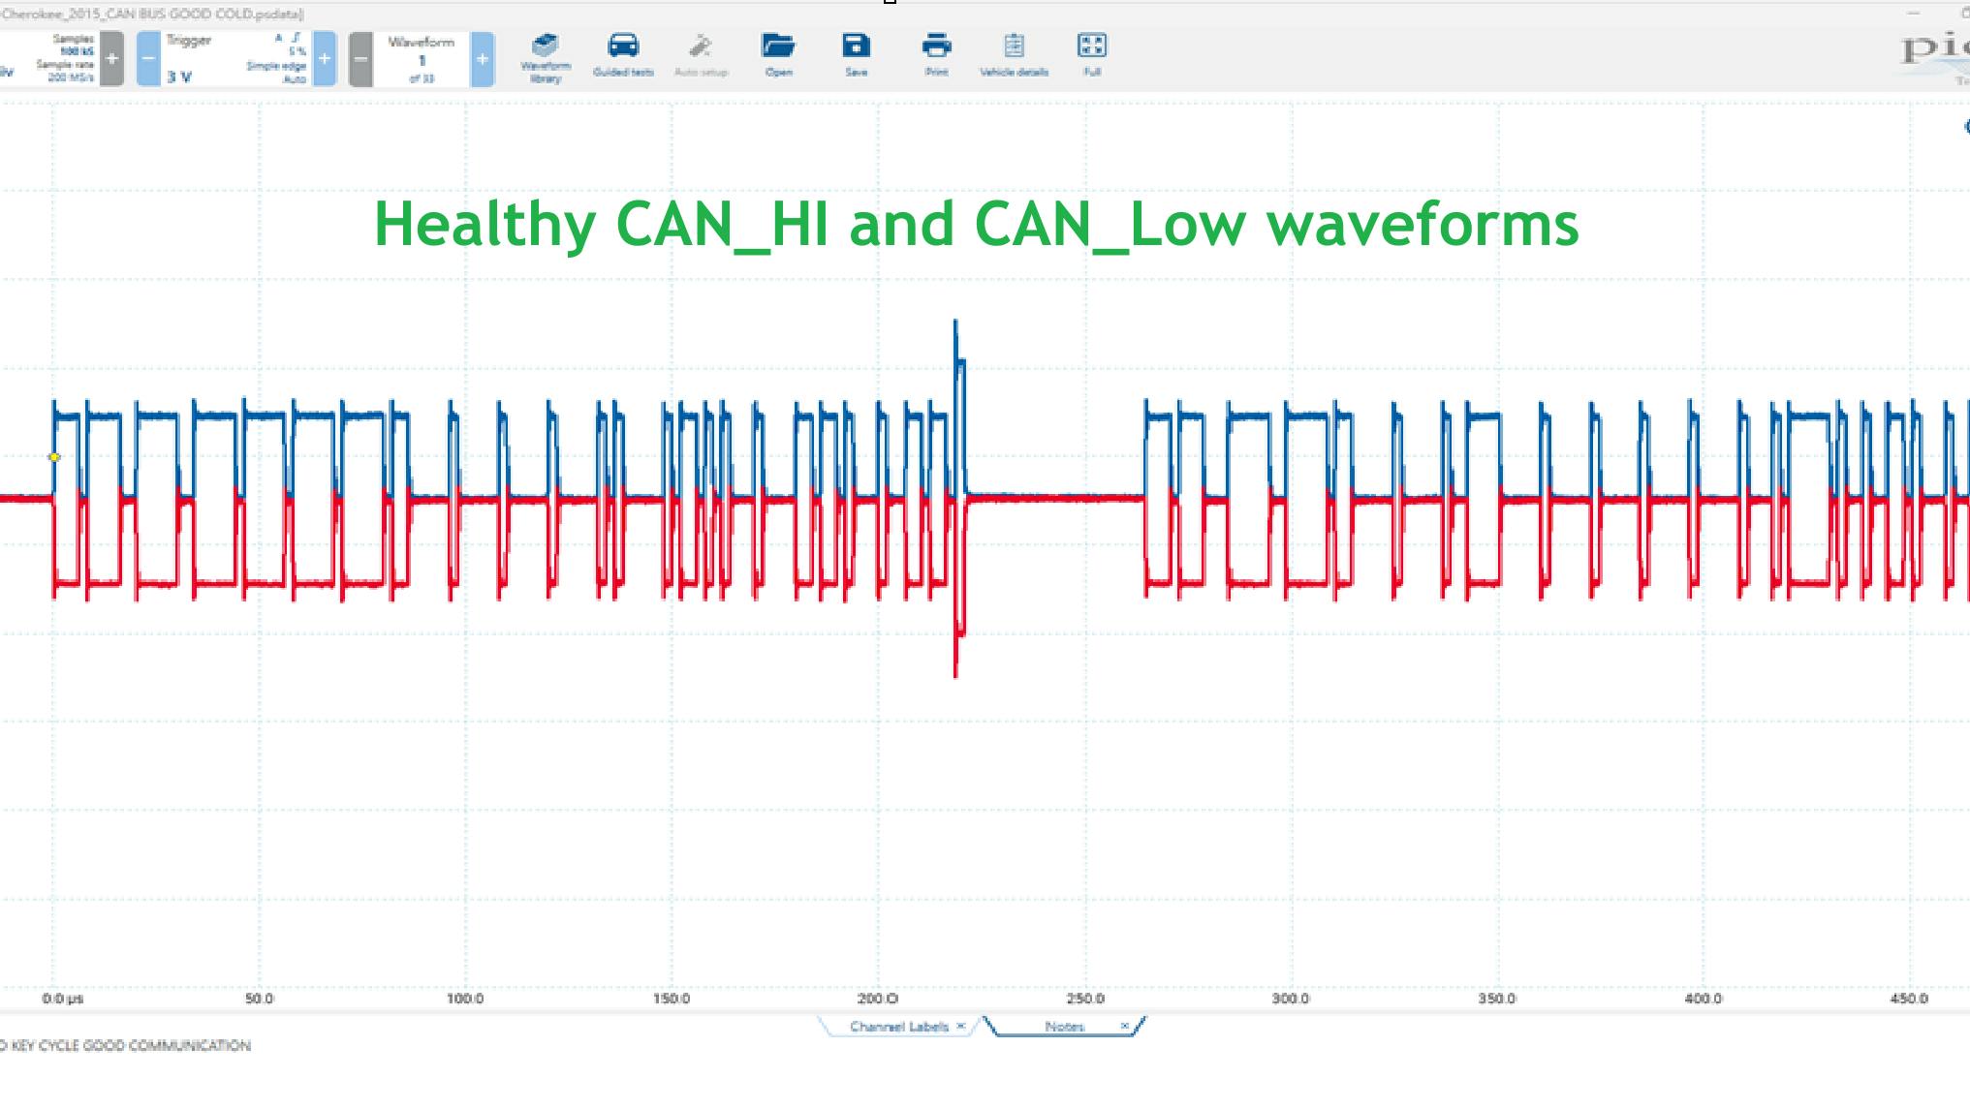The height and width of the screenshot is (1108, 1970).
Task: Switch to the Channel Labels tab
Action: pos(901,1025)
